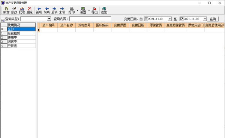Click the 退出 (Exit) icon
225x138 pixels.
point(104,10)
